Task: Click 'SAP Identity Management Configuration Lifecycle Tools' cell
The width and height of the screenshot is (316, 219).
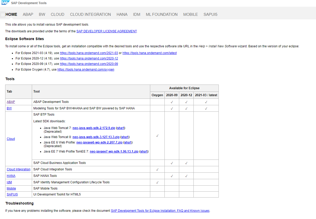Action: coord(91,182)
